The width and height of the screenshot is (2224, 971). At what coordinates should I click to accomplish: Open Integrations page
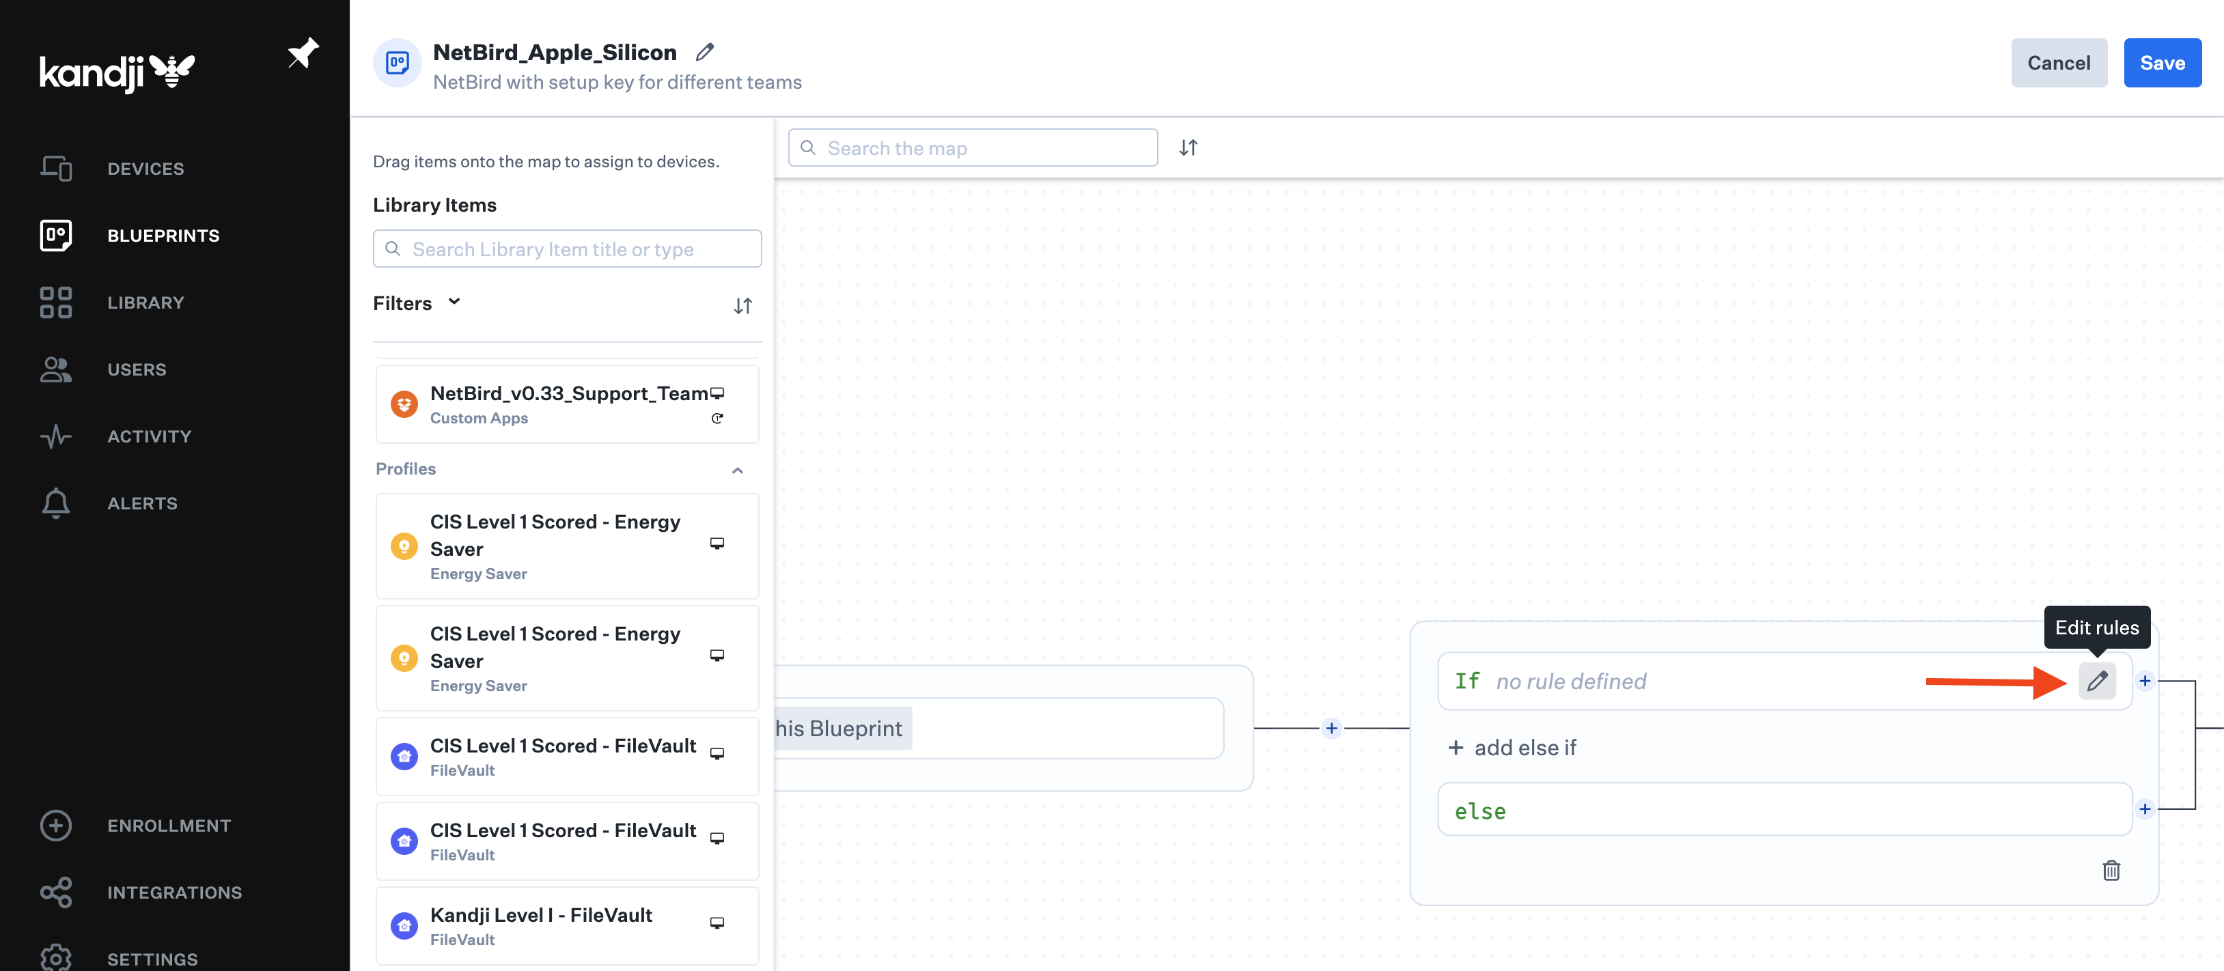tap(173, 892)
